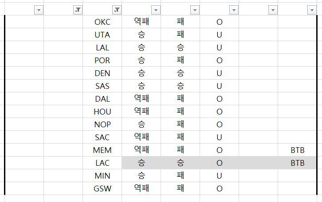Image resolution: width=322 pixels, height=202 pixels.
Task: Expand the filter dropdown above the 역패/승 column
Action: pyautogui.click(x=156, y=10)
